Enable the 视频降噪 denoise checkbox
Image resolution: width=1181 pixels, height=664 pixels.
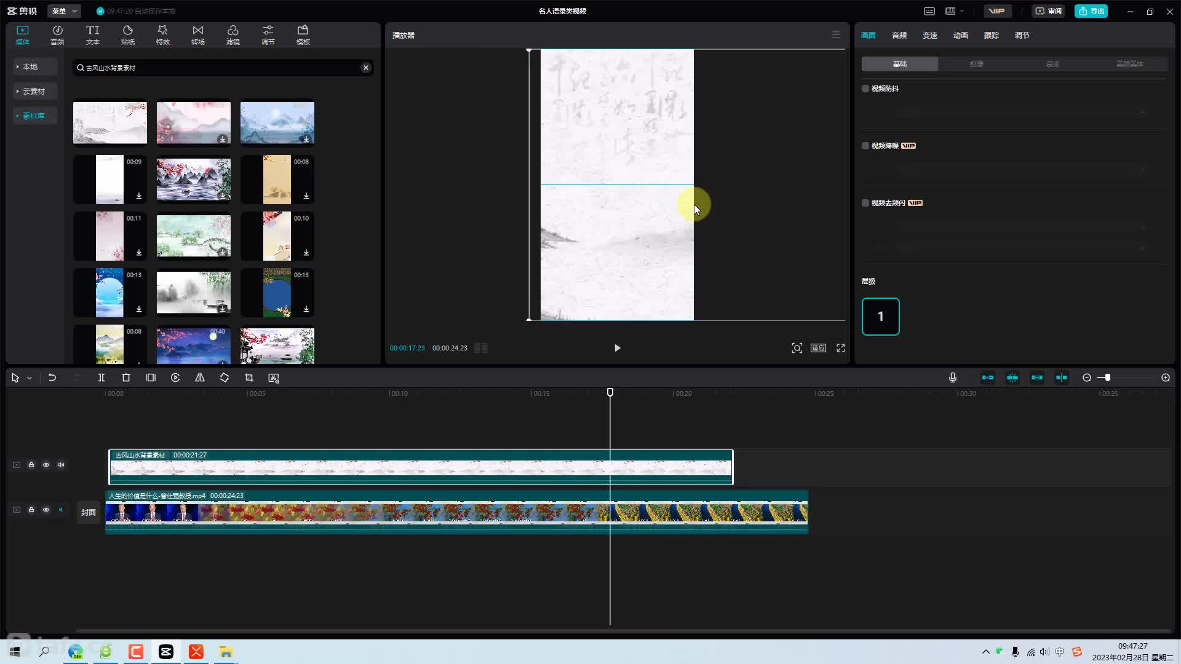point(865,146)
